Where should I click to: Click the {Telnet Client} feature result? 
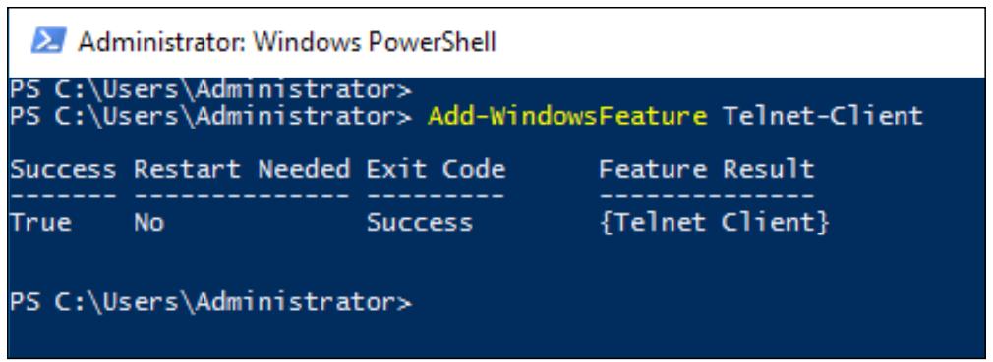(x=714, y=223)
